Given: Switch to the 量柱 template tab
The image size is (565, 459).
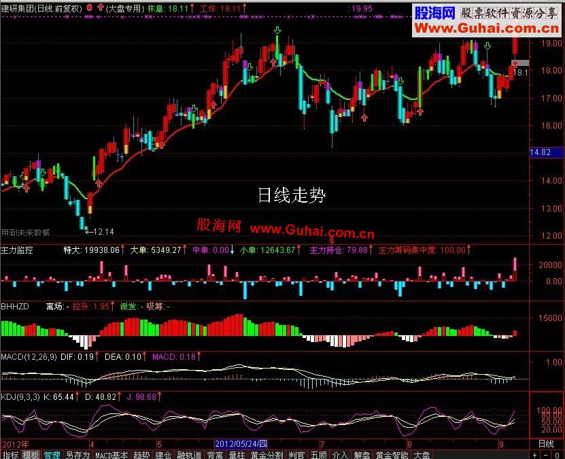Looking at the screenshot, I should pos(237,455).
